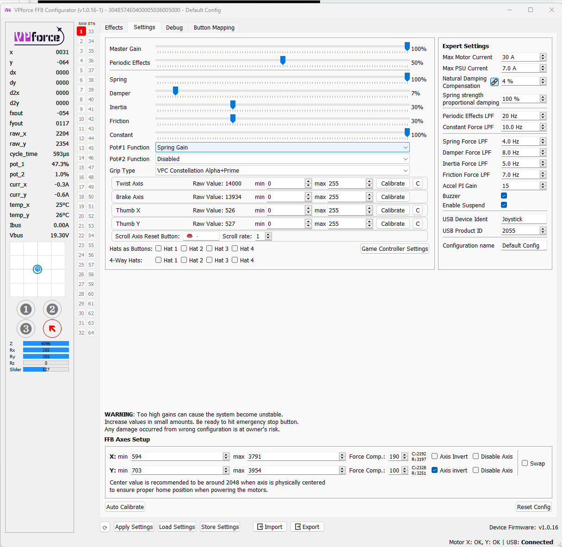Click the refresh icon beside Apply Settings

point(105,527)
